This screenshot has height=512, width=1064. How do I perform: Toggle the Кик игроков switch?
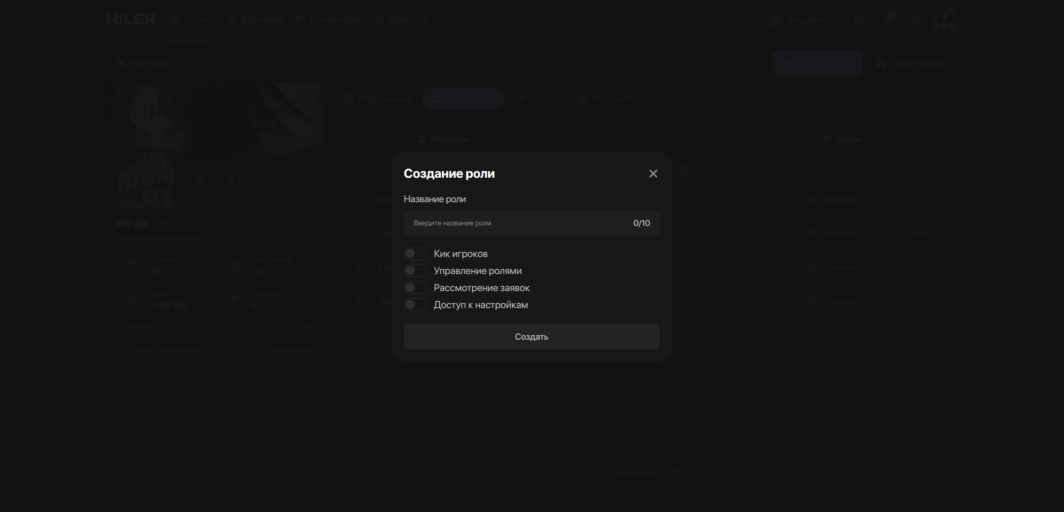tap(416, 254)
